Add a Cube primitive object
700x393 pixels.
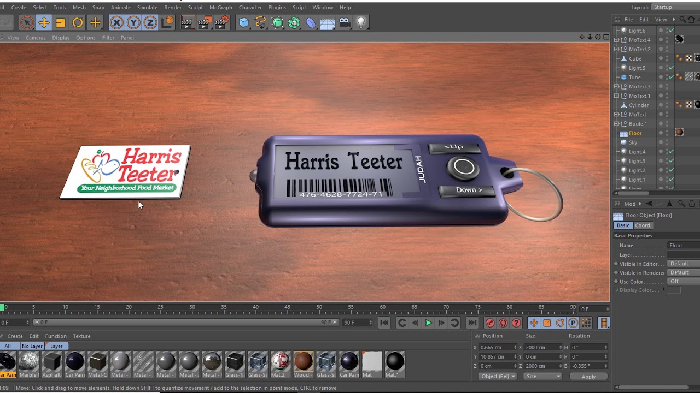coord(244,22)
